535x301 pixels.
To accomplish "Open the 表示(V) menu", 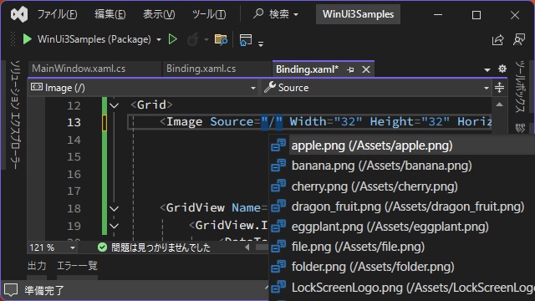I will click(159, 14).
